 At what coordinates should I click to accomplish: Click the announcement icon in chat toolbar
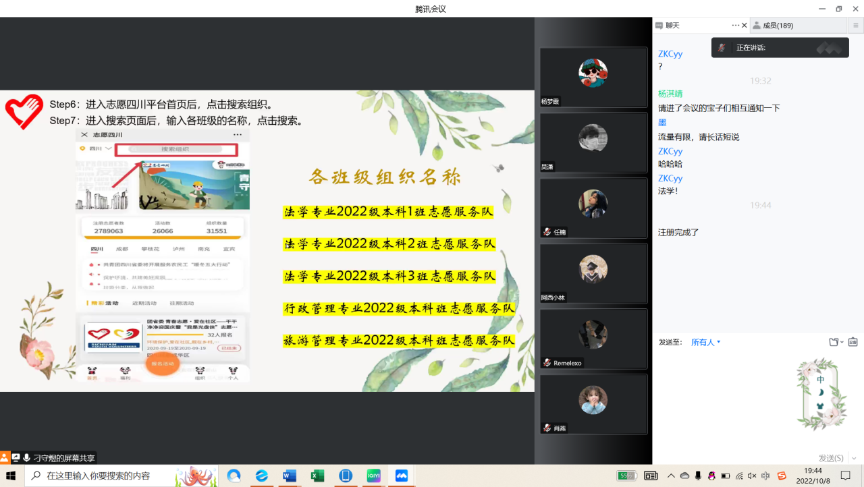(853, 342)
